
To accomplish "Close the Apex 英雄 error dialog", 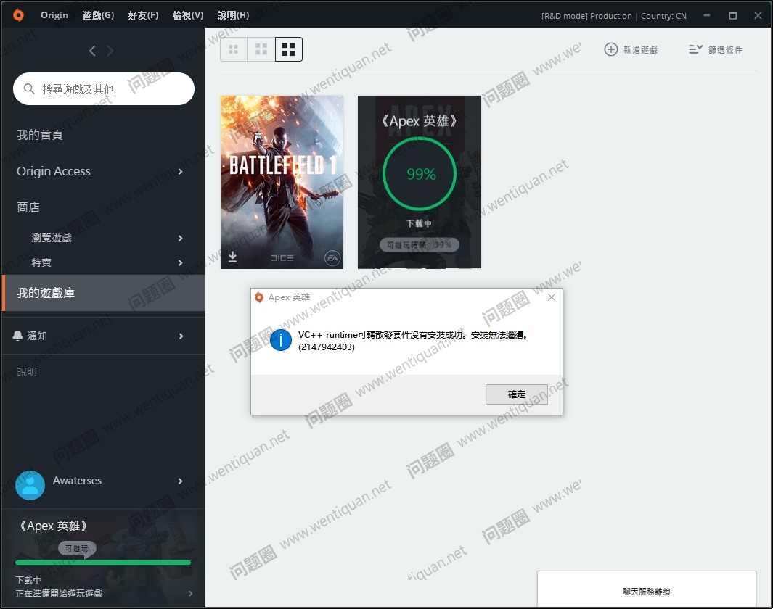I will [x=551, y=297].
